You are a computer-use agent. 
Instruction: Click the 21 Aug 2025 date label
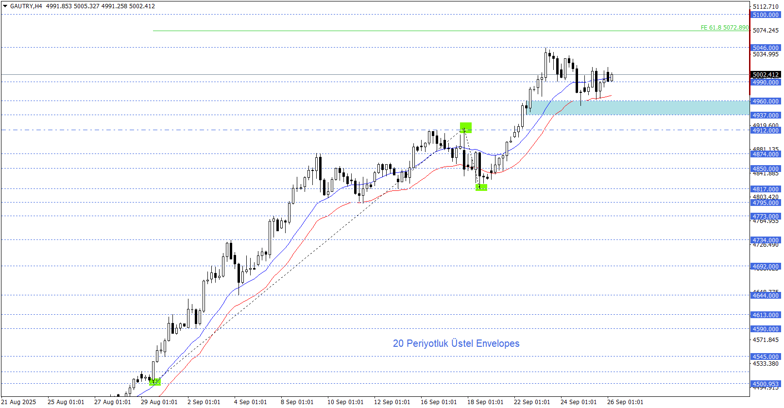(x=18, y=402)
